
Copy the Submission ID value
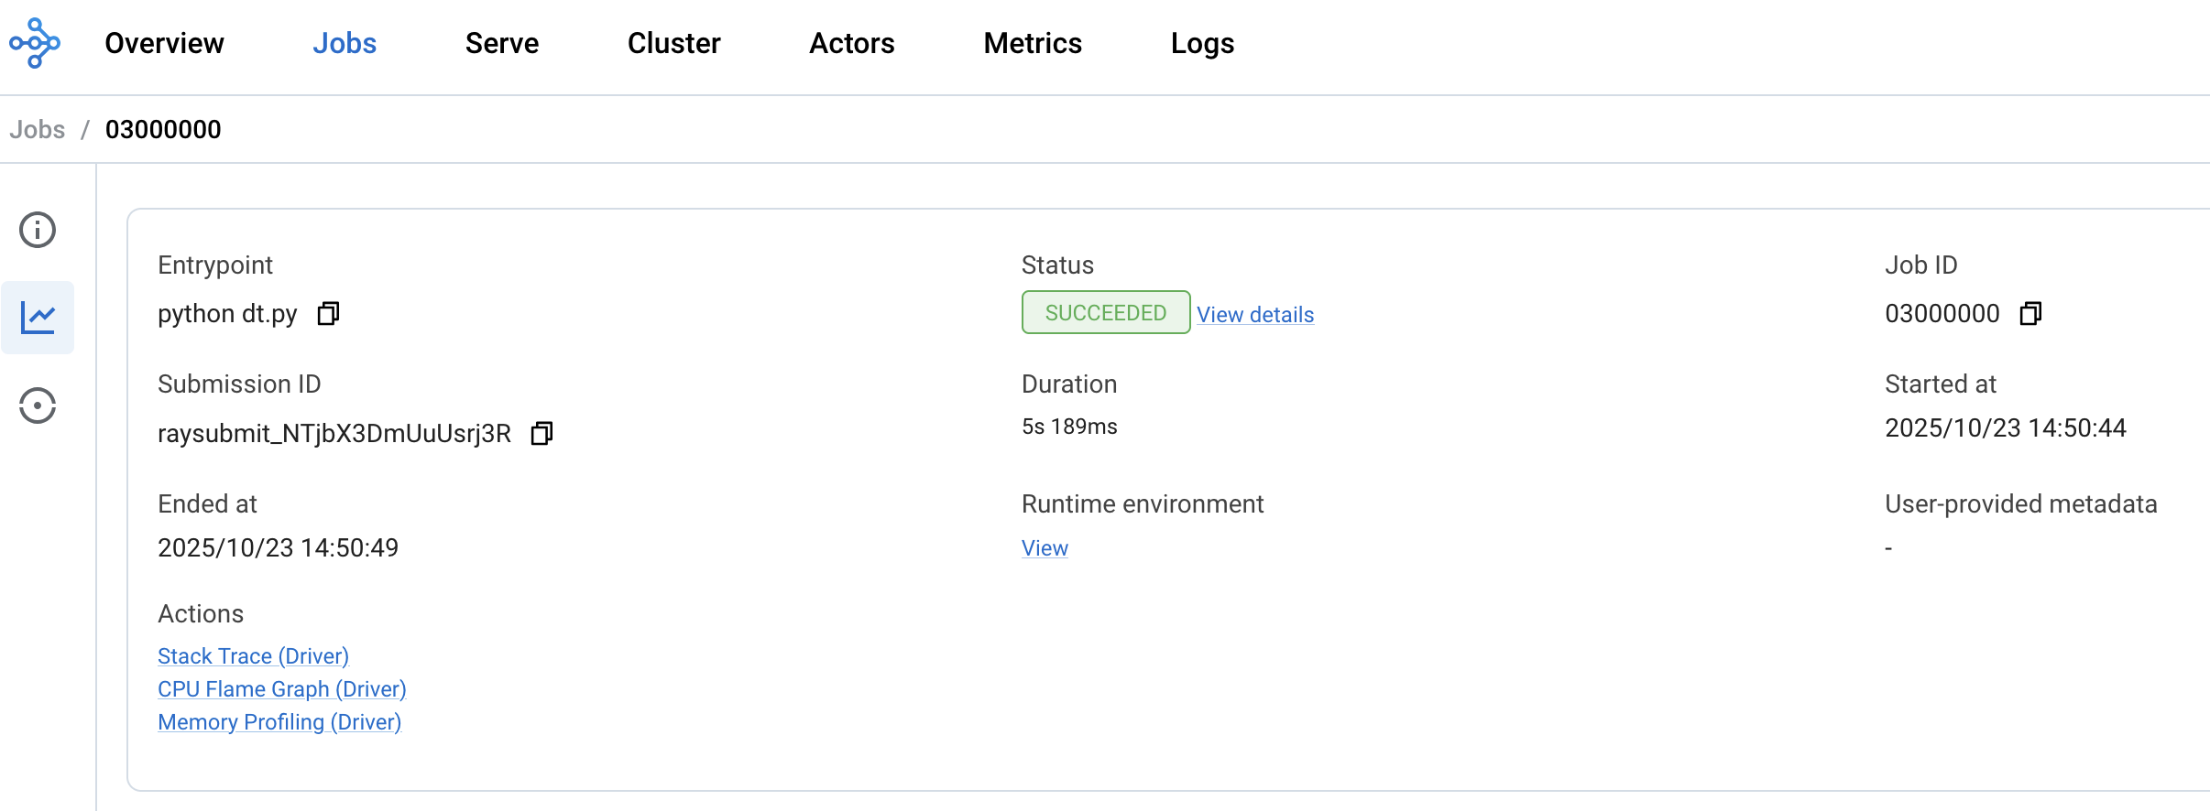coord(542,433)
